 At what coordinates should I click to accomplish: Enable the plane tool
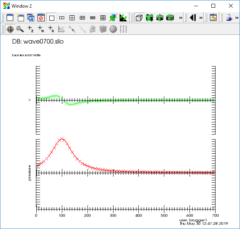92,29
